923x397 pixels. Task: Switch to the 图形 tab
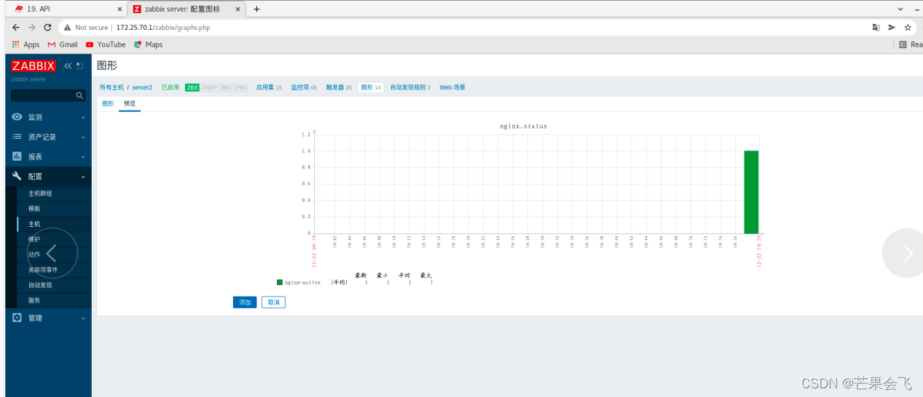coord(108,104)
